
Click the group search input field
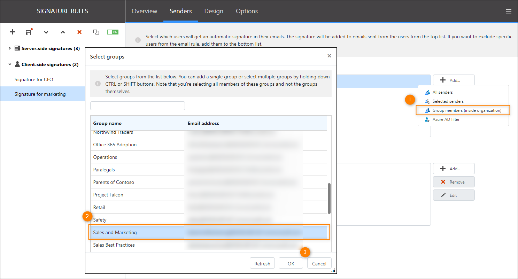(x=138, y=106)
